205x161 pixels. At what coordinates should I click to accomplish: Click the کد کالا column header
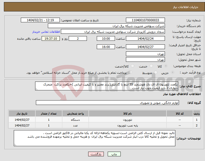180,113
